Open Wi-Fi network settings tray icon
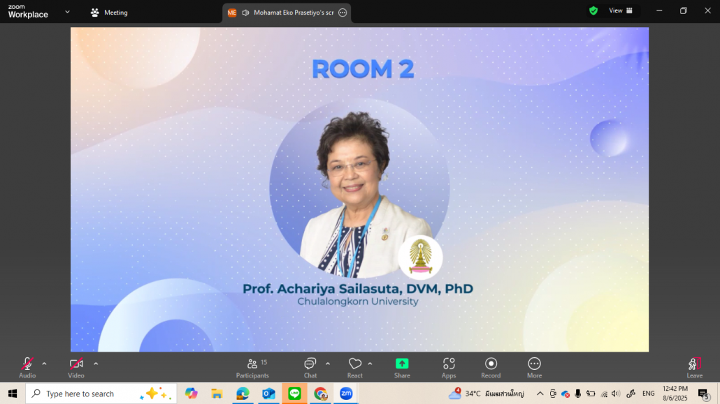This screenshot has width=720, height=404. coord(604,394)
